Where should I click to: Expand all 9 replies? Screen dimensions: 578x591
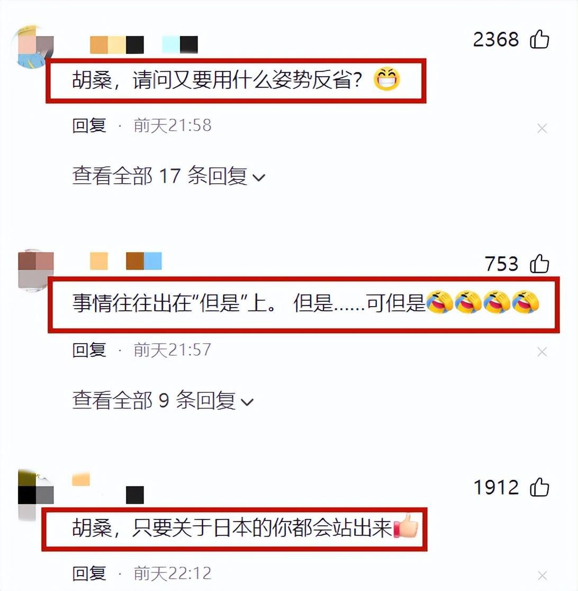click(162, 400)
